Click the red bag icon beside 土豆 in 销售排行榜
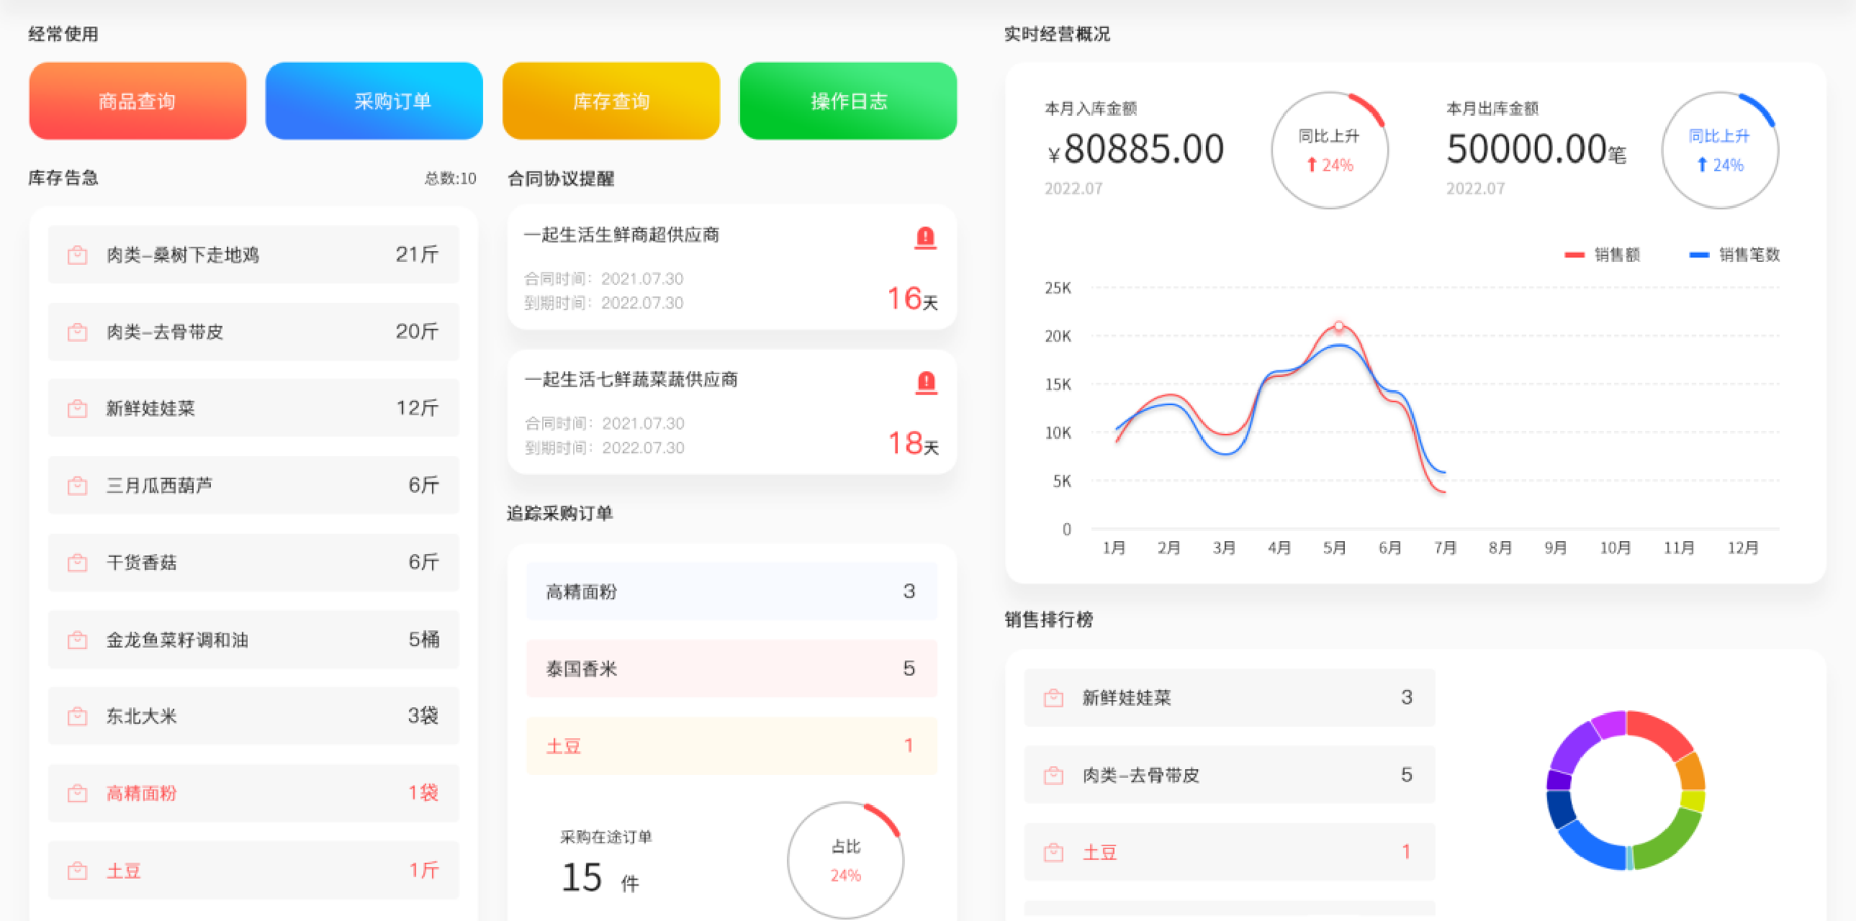 pyautogui.click(x=1053, y=853)
